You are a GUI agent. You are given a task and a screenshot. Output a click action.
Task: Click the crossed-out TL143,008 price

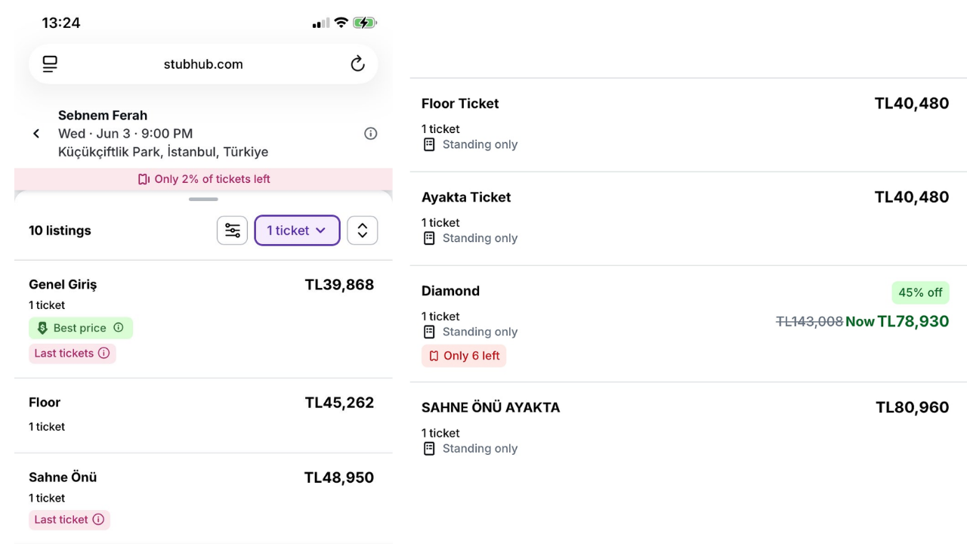pos(809,322)
